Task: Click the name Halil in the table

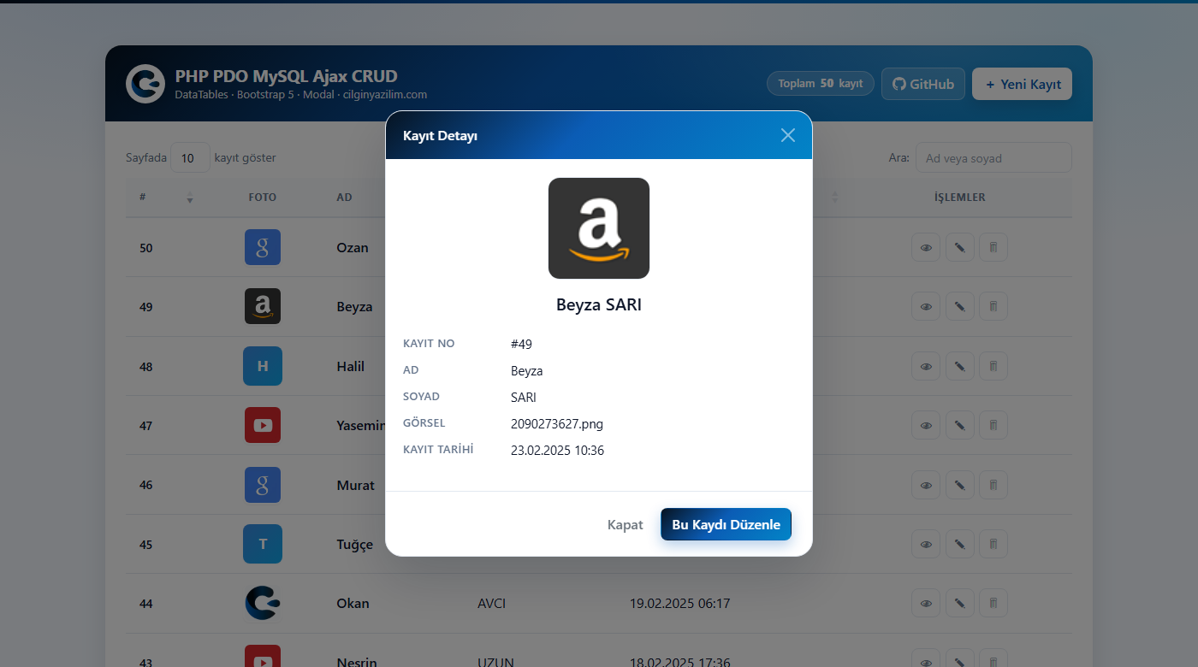Action: click(x=351, y=366)
